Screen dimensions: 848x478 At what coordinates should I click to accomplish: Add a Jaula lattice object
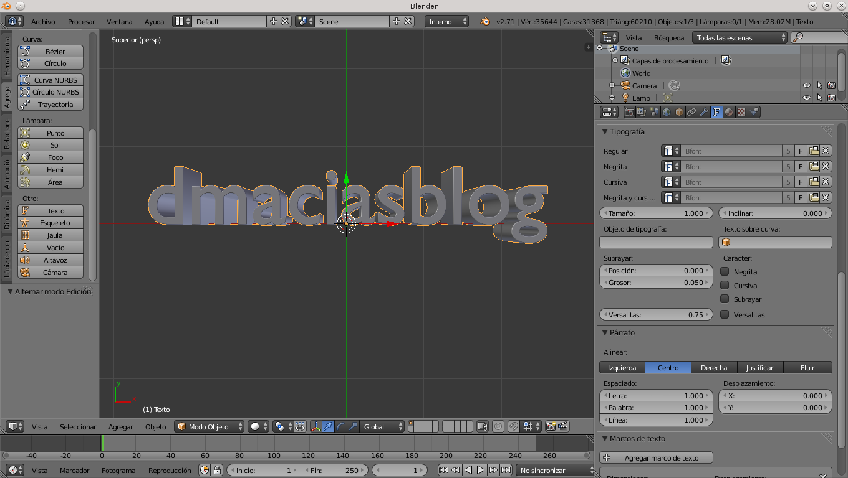pyautogui.click(x=51, y=235)
